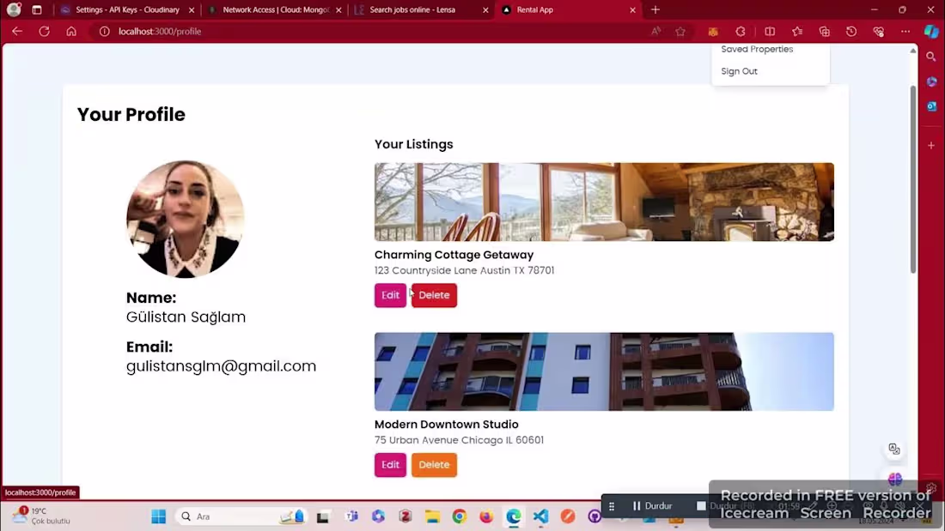Launch Firefox from the taskbar
Viewport: 945px width, 531px height.
click(x=486, y=516)
